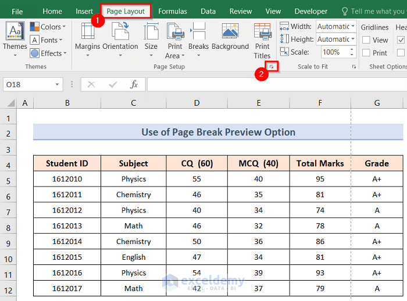Switch to the View tab
Screen dimensions: 407x301
point(273,12)
